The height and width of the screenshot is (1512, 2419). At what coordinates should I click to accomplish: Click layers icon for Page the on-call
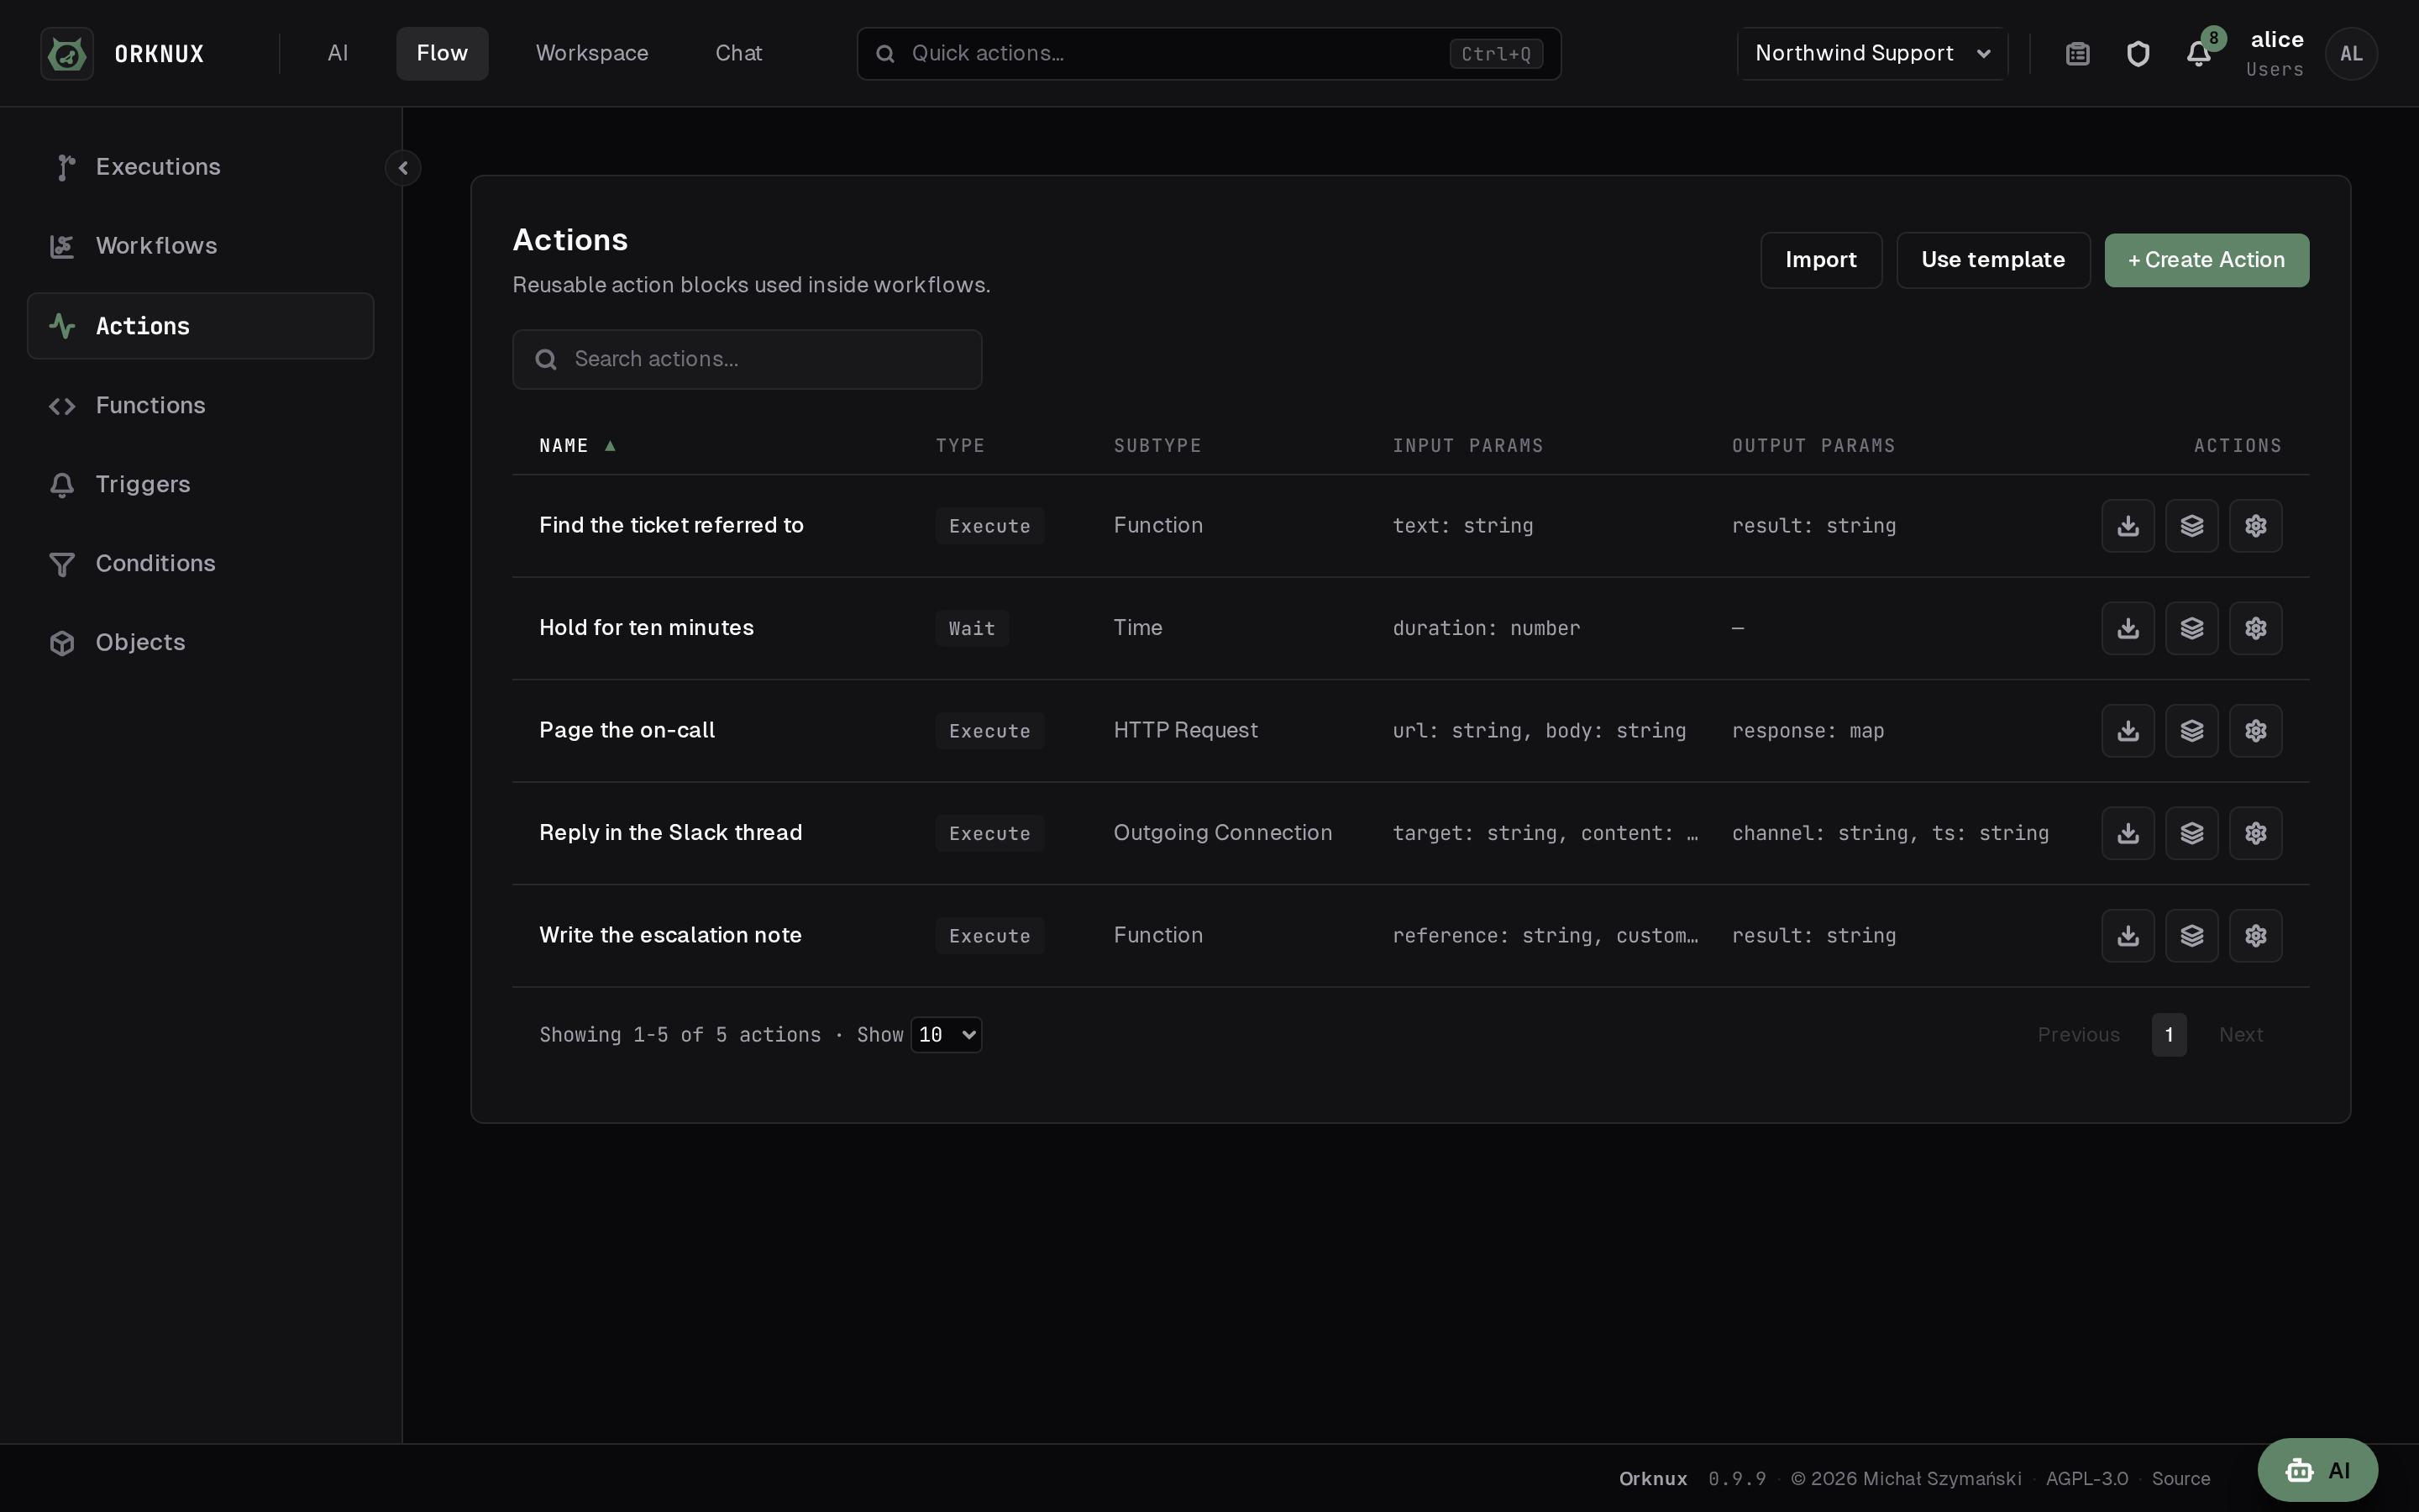pos(2192,731)
